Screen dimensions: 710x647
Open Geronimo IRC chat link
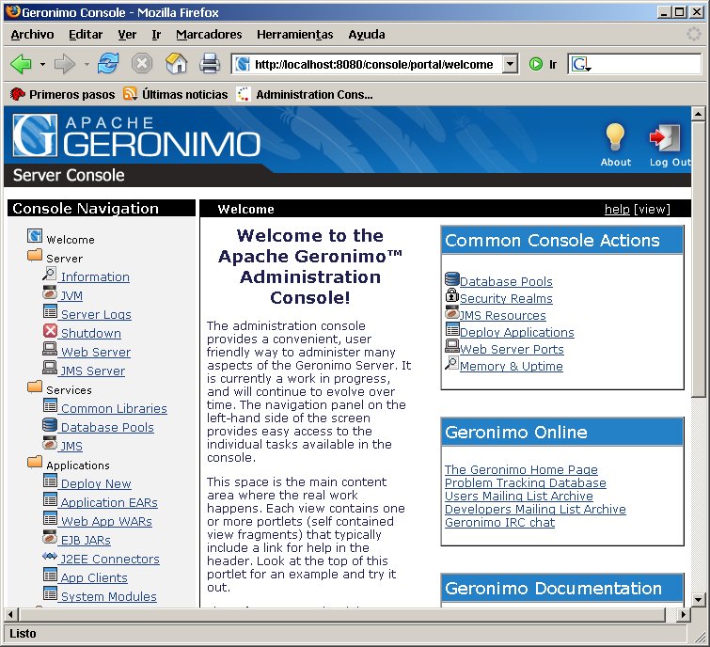499,522
